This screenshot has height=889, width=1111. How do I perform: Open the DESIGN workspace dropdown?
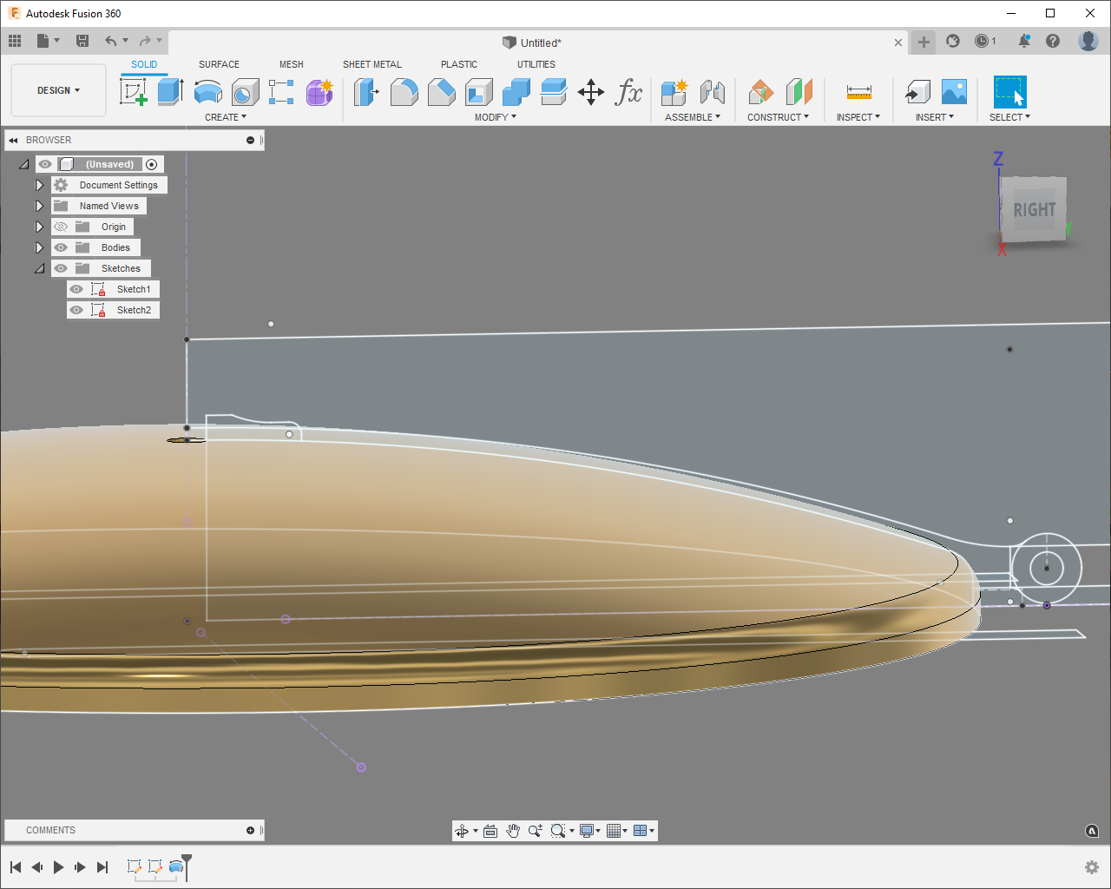pos(58,90)
